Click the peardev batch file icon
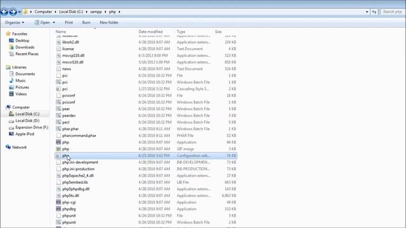406x228 pixels. pos(58,115)
